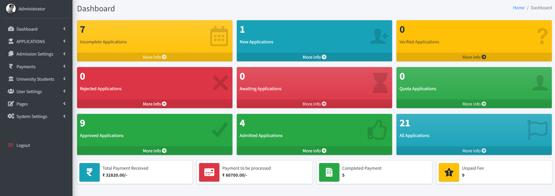
Task: Click More info under New Applications
Action: [x=314, y=57]
